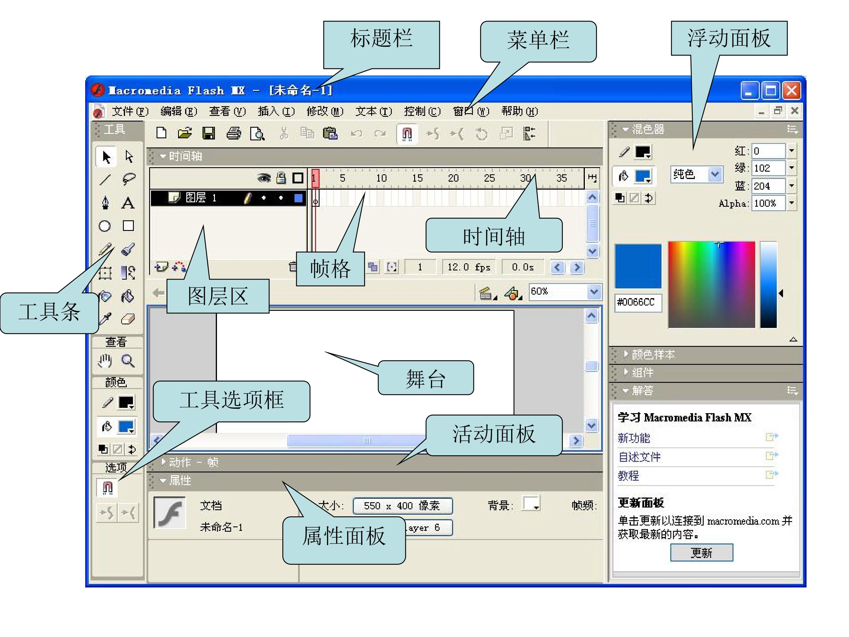
Task: Open the 修改(M) menu
Action: 325,111
